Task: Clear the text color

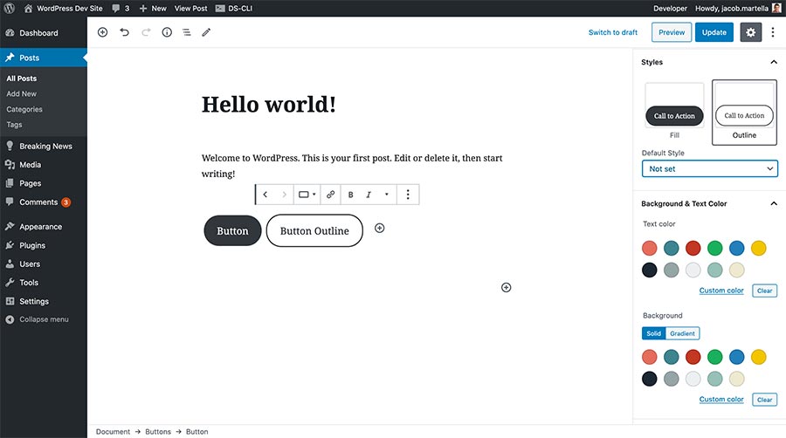Action: pyautogui.click(x=764, y=291)
